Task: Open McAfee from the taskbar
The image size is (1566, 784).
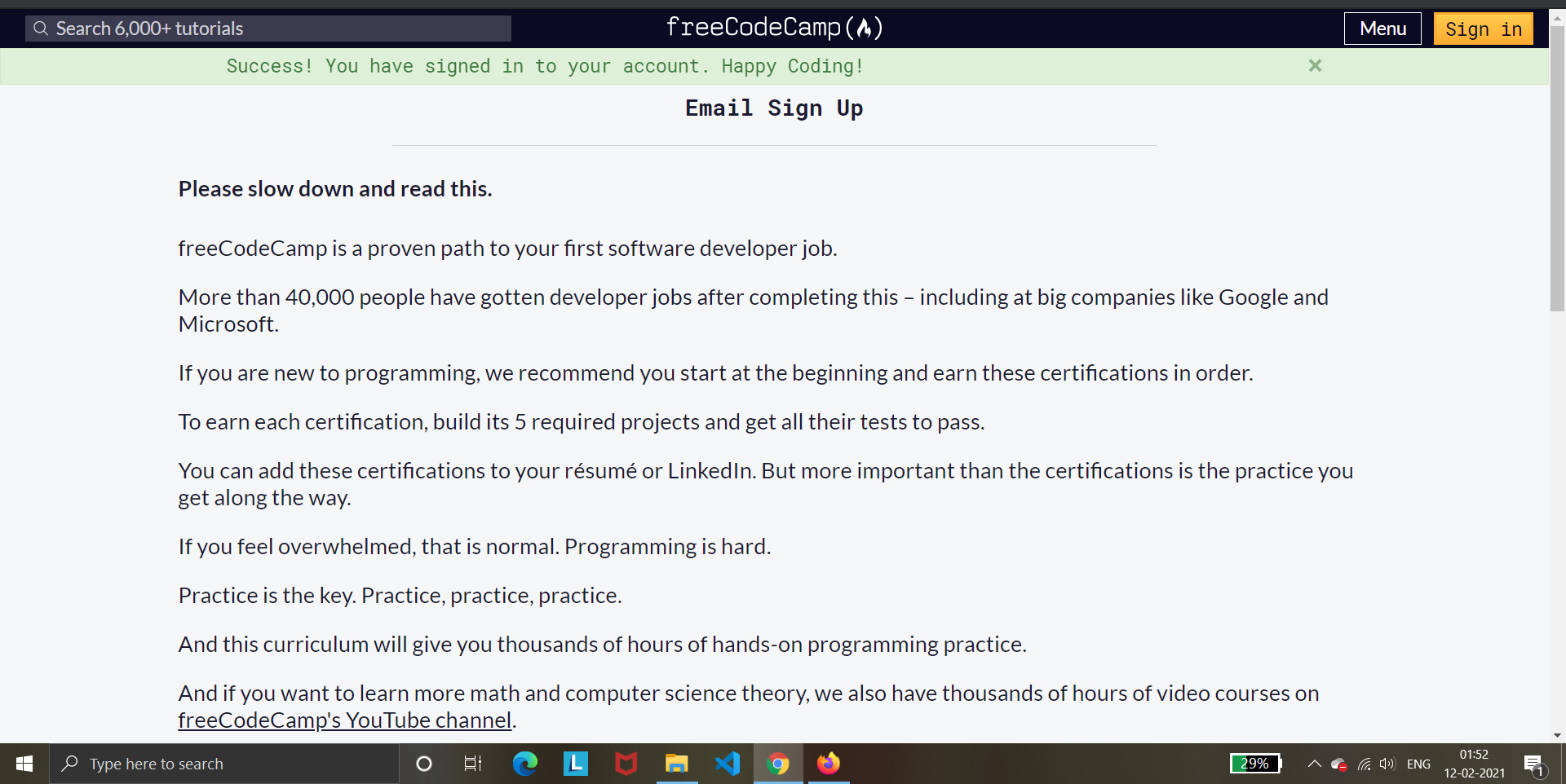Action: tap(626, 764)
